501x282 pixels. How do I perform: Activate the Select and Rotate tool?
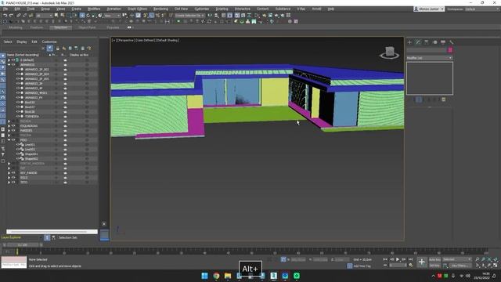click(88, 16)
